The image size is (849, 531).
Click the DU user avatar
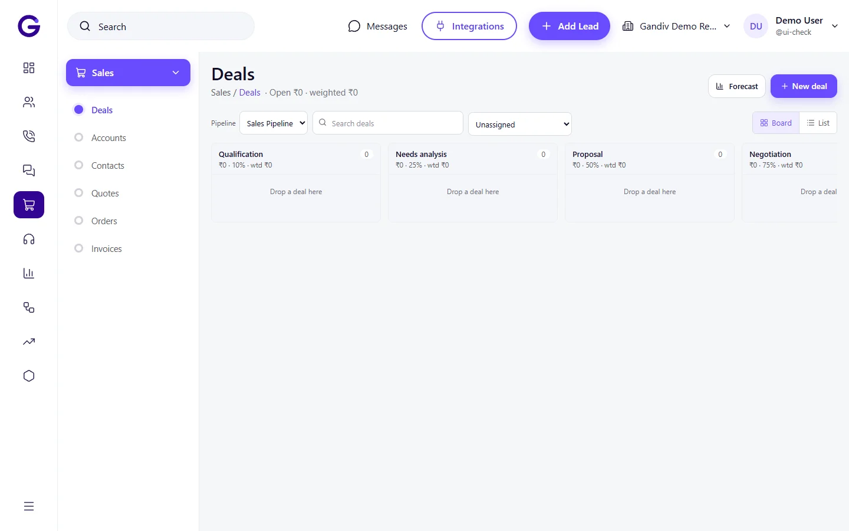(756, 26)
